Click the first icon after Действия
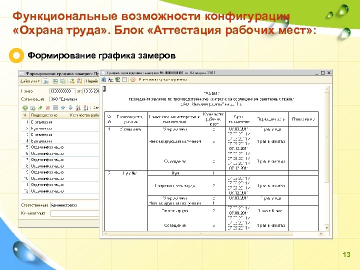This screenshot has height=270, width=360. (x=46, y=81)
